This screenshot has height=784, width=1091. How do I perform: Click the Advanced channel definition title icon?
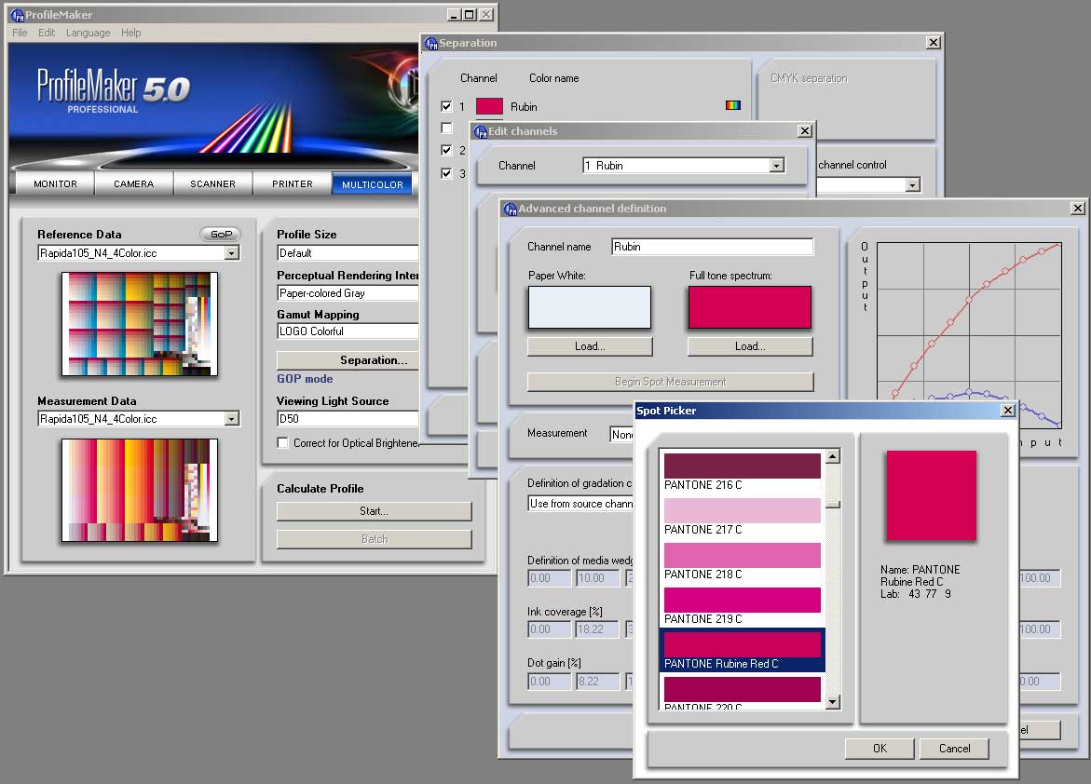pyautogui.click(x=510, y=209)
